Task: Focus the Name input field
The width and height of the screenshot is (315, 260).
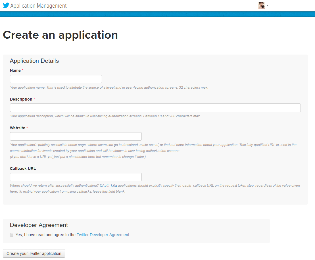Action: pos(56,79)
